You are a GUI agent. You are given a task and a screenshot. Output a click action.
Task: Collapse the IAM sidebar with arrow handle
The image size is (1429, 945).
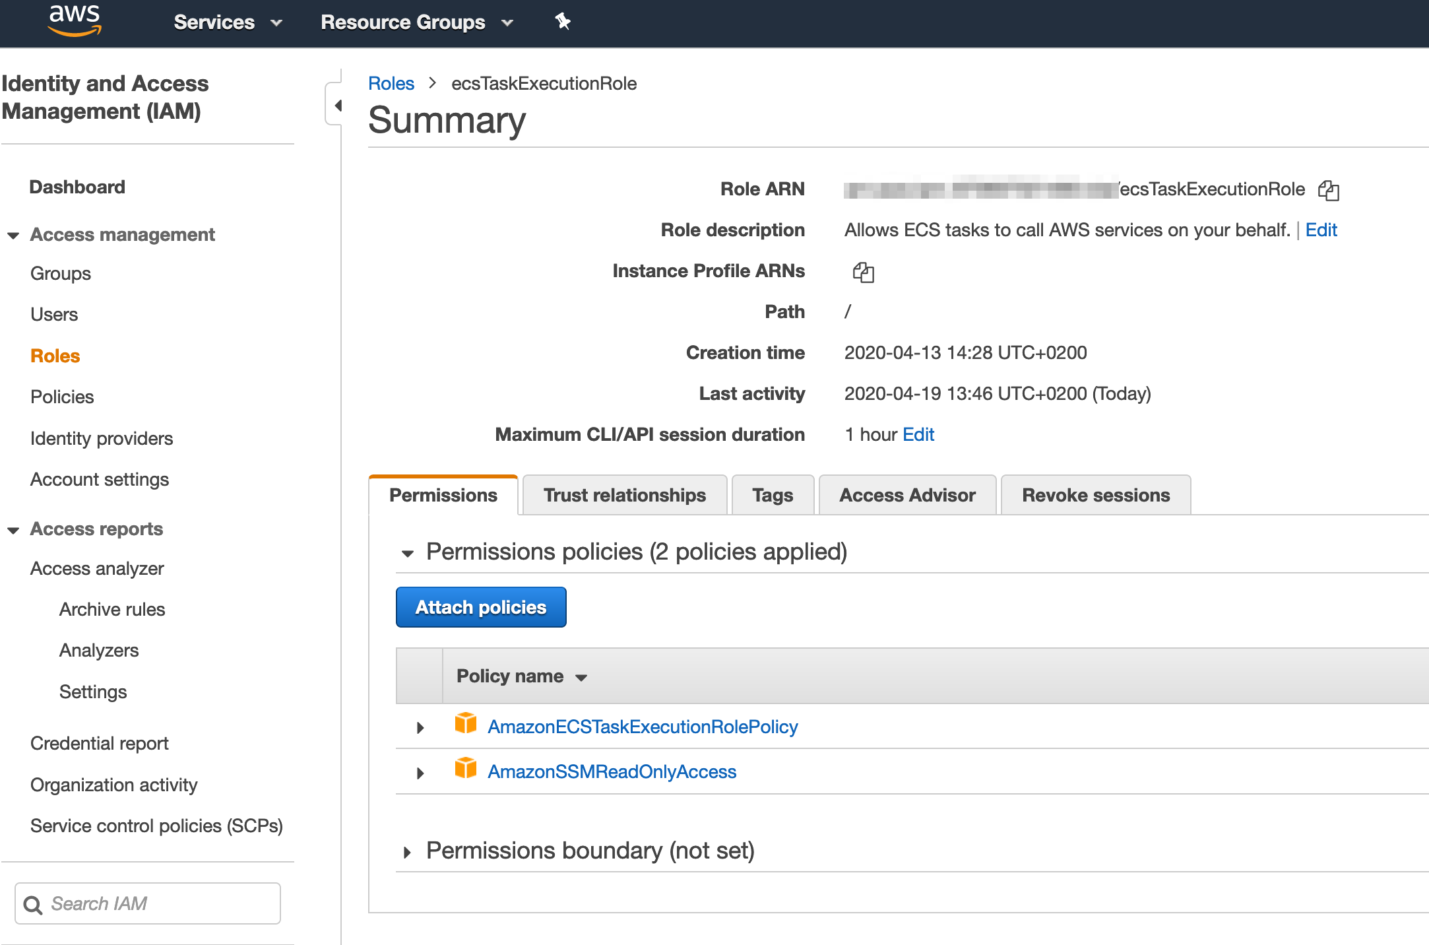point(337,105)
